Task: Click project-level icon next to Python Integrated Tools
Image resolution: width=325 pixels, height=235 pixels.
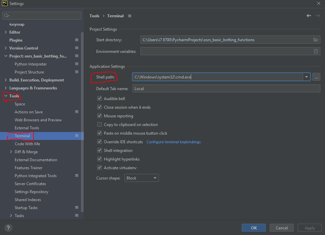Action: pyautogui.click(x=77, y=176)
